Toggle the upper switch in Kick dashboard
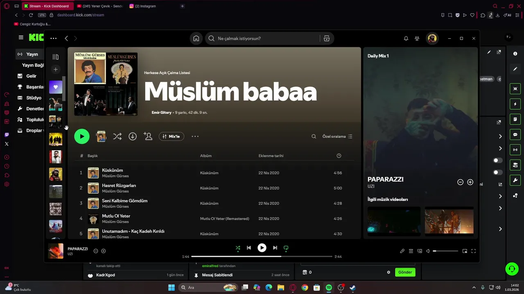The width and height of the screenshot is (524, 294). (498, 160)
